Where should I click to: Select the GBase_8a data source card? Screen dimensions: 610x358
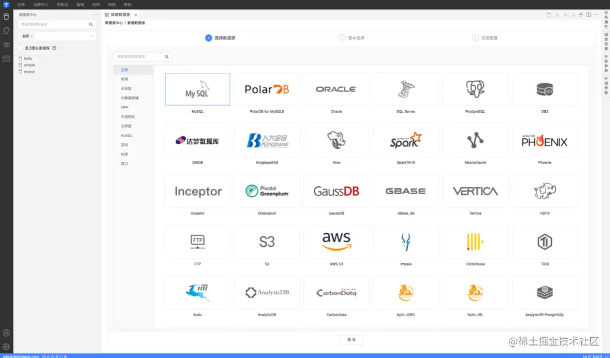click(x=406, y=191)
